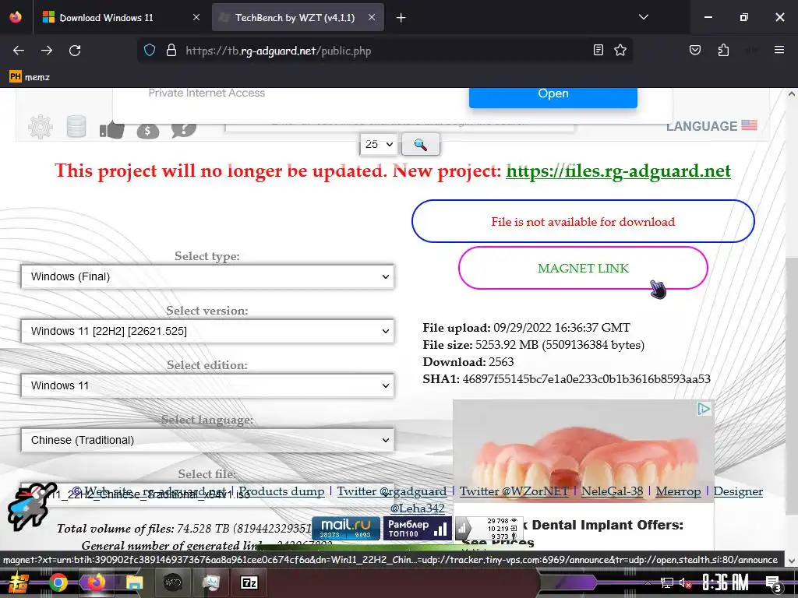Bookmark this page with the star icon

pyautogui.click(x=620, y=50)
